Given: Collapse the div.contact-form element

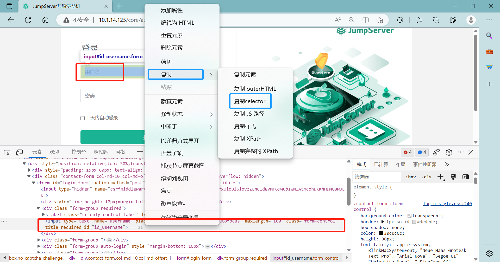Looking at the screenshot, I should tap(29, 176).
